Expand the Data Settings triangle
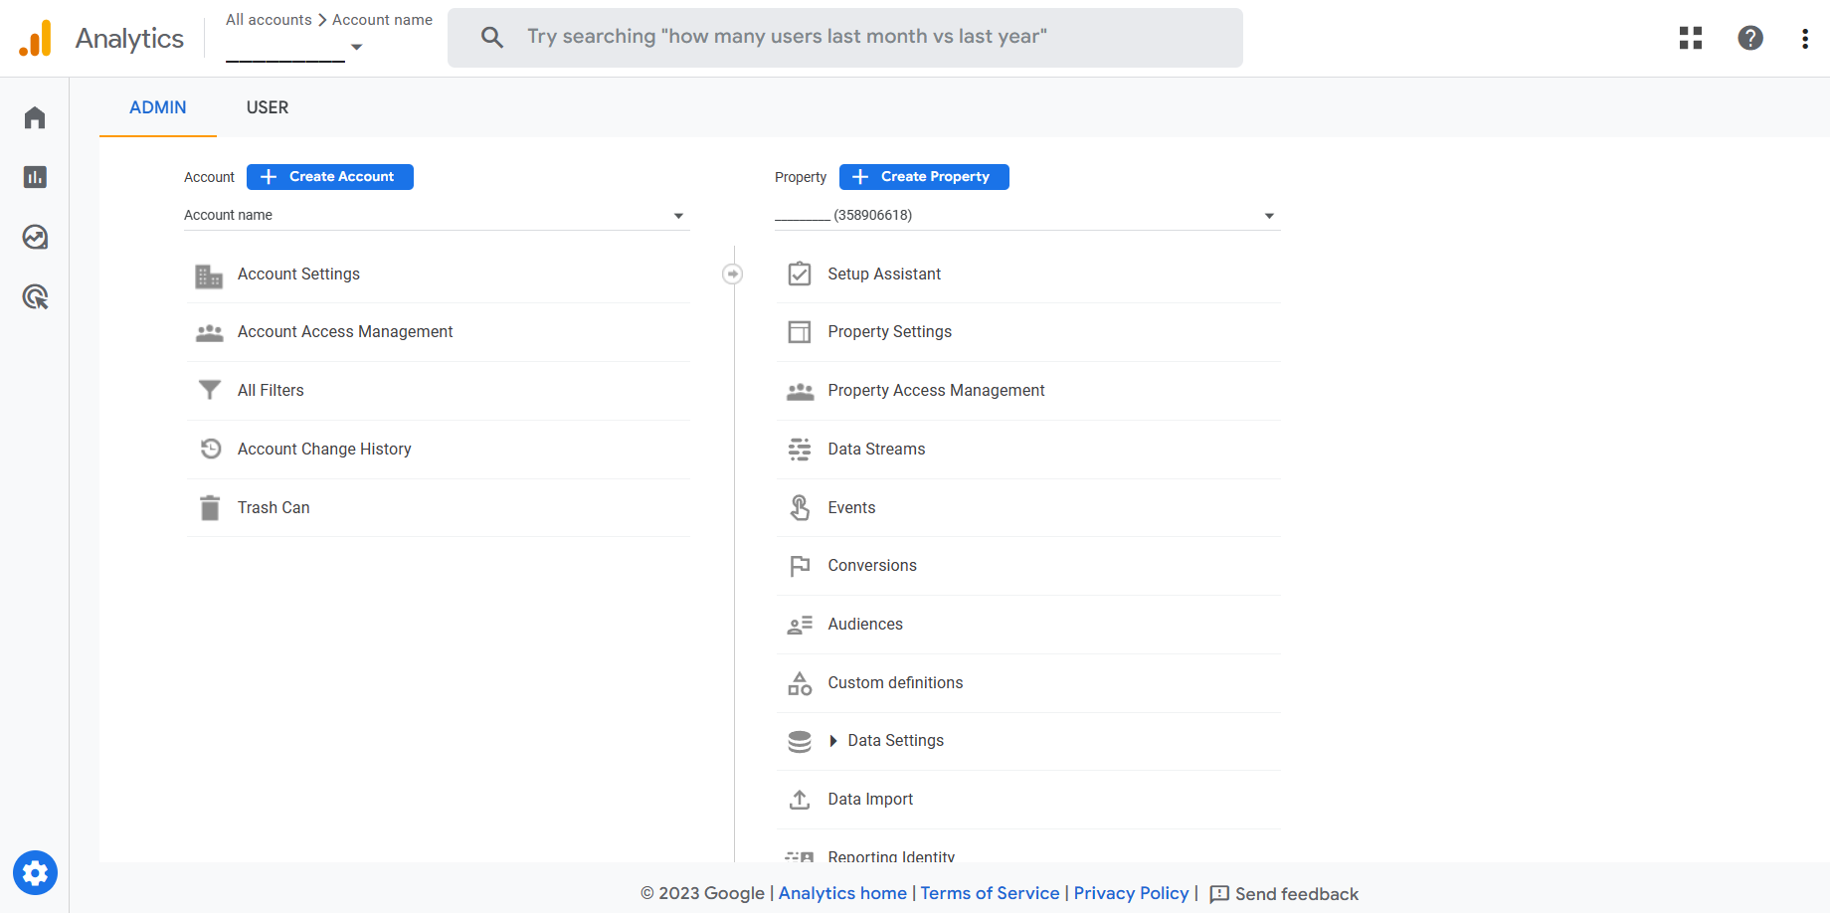The height and width of the screenshot is (913, 1830). click(x=833, y=741)
